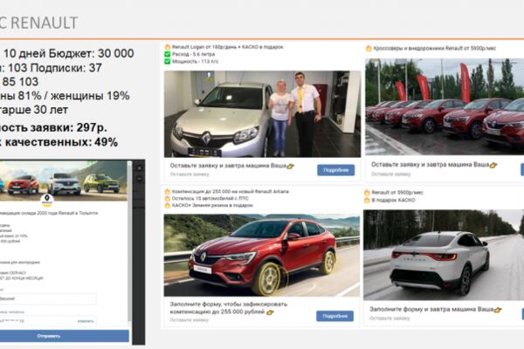Click the lead form's vertical scrollbar
524x349 pixels.
(x=129, y=243)
